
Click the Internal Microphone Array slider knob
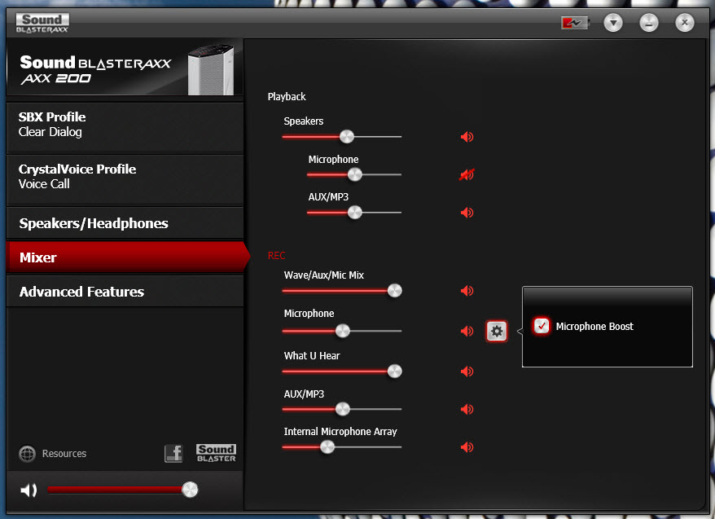[x=327, y=447]
